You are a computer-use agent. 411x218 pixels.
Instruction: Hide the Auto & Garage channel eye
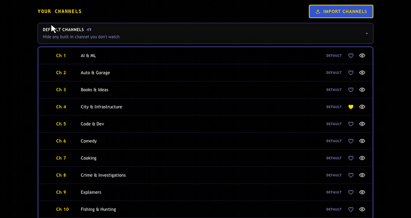[362, 73]
